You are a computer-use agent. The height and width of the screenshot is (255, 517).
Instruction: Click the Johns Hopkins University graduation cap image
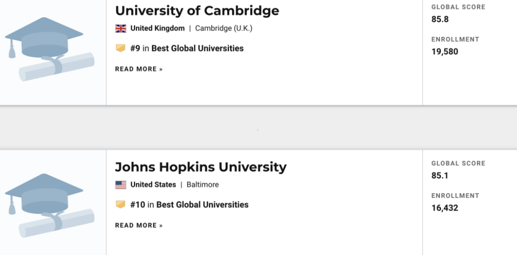pos(49,205)
